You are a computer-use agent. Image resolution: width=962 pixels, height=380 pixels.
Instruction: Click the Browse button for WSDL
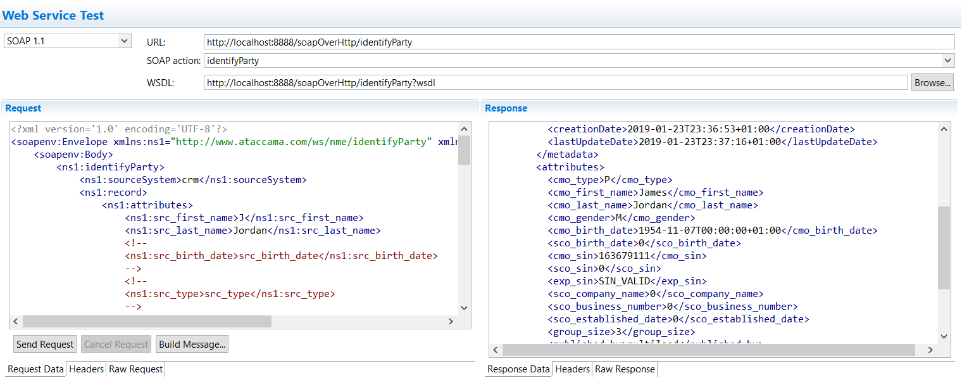coord(932,82)
